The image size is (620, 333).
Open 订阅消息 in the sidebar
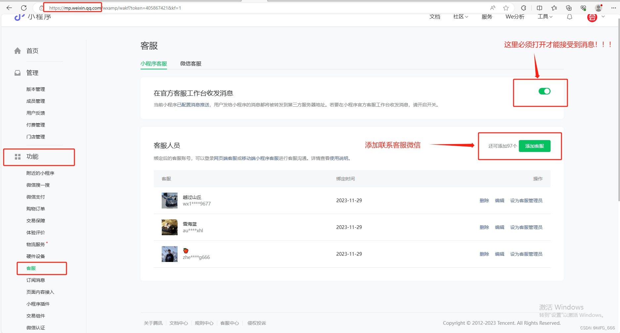pyautogui.click(x=36, y=280)
